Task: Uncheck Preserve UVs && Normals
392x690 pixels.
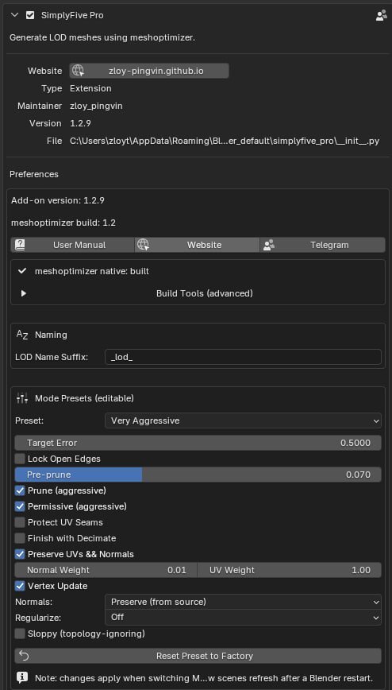Action: (20, 554)
